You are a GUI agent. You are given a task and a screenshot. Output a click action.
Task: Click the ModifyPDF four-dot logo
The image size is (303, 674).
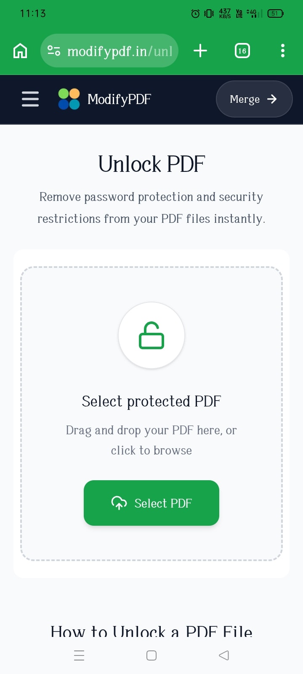click(x=68, y=99)
